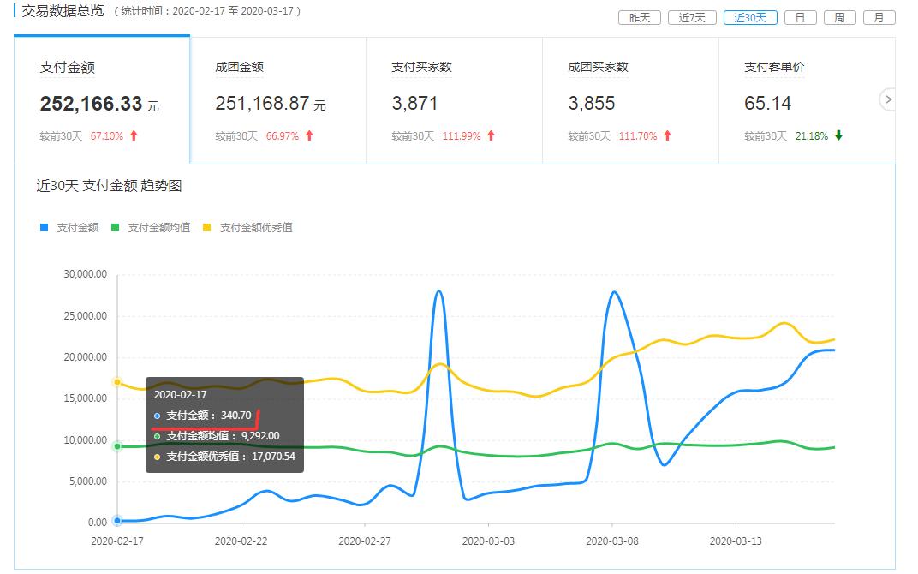
Task: Switch to the 支付买家数 metric card
Action: tap(454, 100)
